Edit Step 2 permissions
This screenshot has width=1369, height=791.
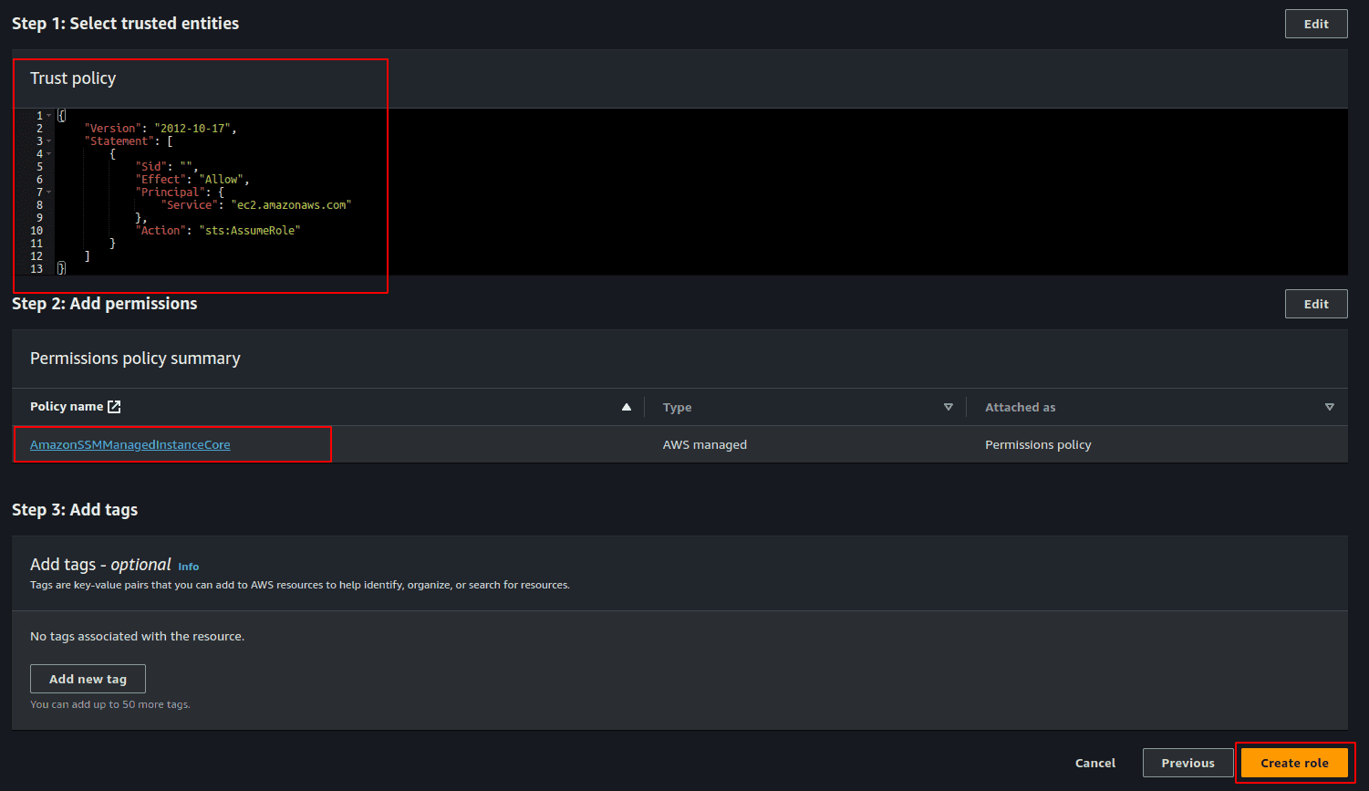pos(1315,304)
